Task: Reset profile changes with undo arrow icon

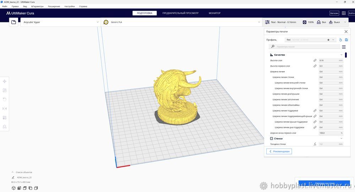Action: (340, 40)
